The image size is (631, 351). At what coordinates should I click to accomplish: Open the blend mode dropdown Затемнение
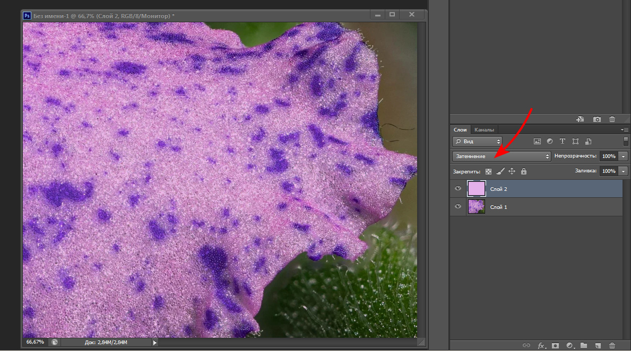(501, 156)
